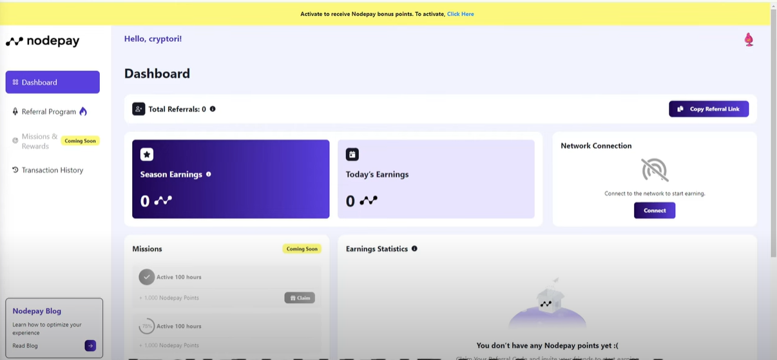Show the Total Referrals info tooltip
777x360 pixels.
pos(213,109)
